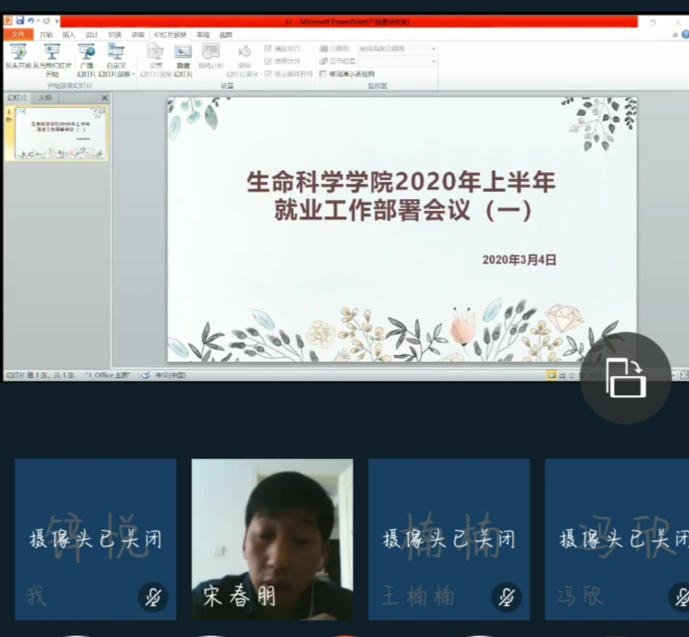Switch to the Insert (插入) ribbon tab

(x=69, y=35)
